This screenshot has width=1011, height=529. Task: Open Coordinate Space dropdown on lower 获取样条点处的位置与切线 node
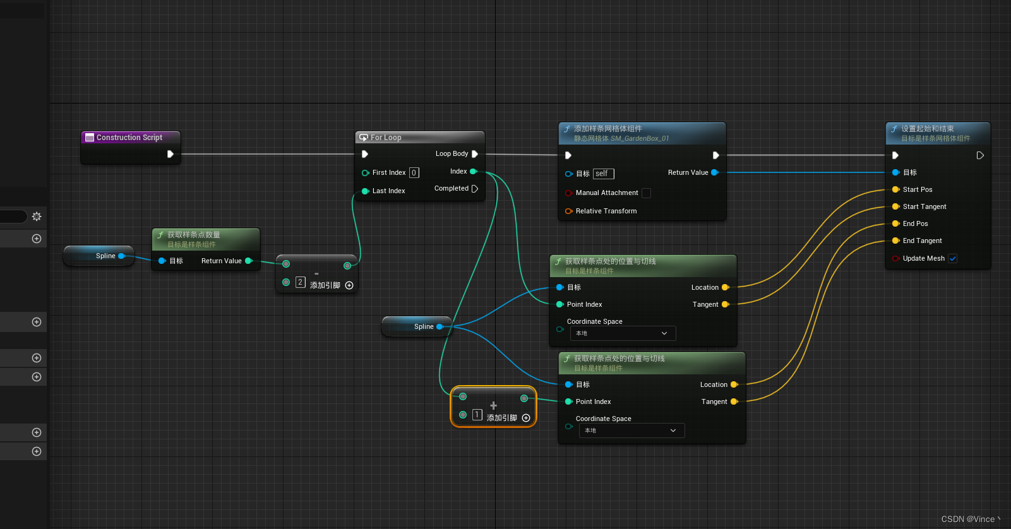631,431
